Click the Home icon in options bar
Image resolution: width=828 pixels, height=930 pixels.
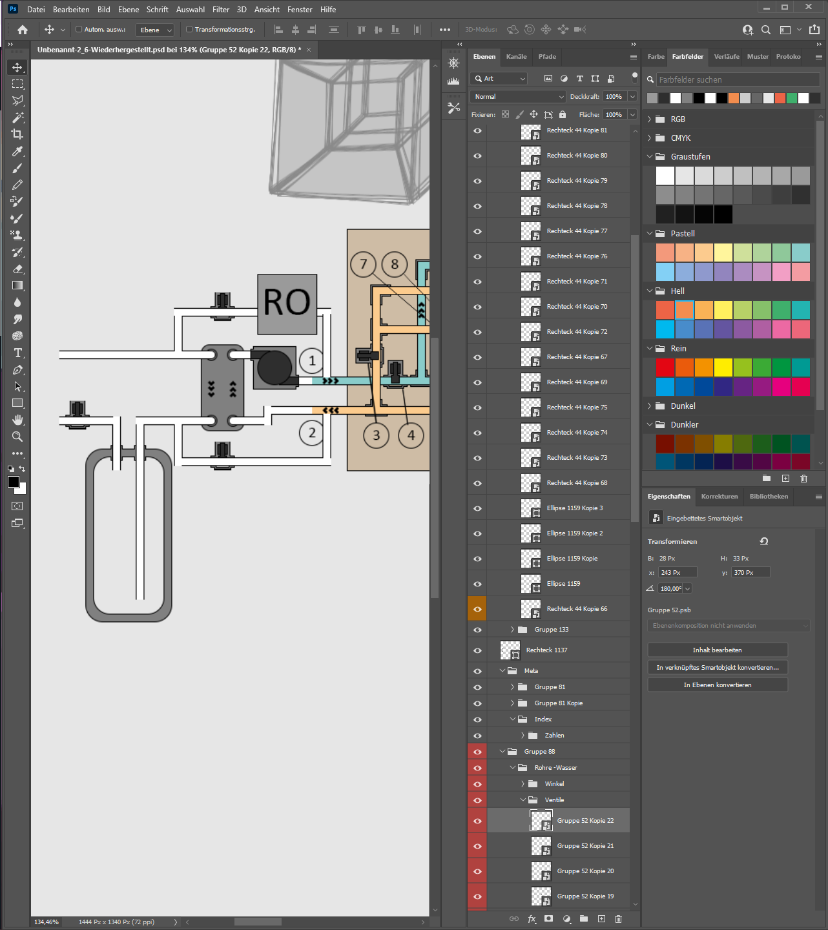coord(23,30)
